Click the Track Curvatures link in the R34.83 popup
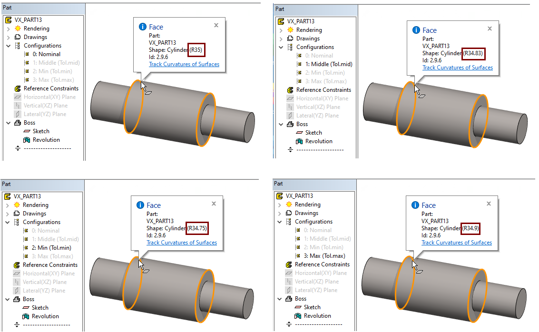This screenshot has height=332, width=539. pyautogui.click(x=458, y=68)
